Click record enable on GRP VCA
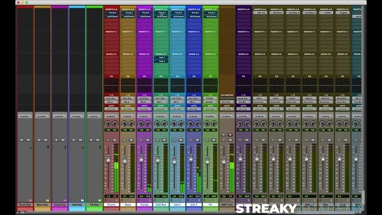 (x=230, y=135)
